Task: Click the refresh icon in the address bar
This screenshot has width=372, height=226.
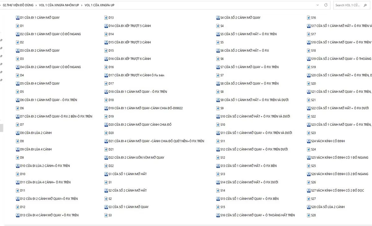Action: coord(326,5)
